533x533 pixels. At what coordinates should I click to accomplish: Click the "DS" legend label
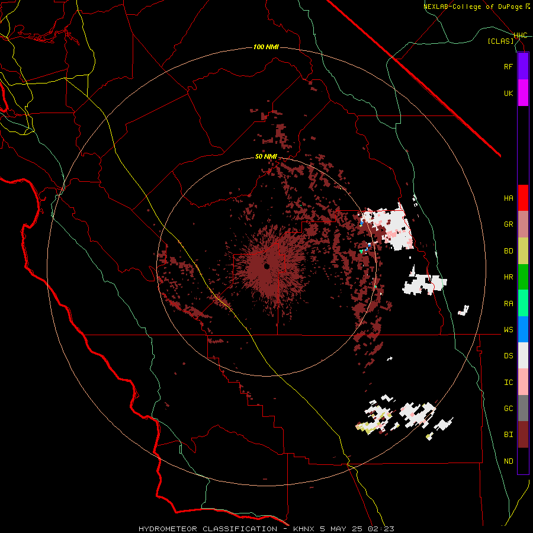click(508, 356)
